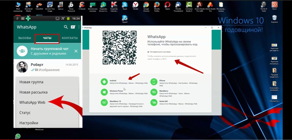Open the Продажа квадрокоп... folder
Image resolution: width=292 pixels, height=140 pixels.
(274, 73)
